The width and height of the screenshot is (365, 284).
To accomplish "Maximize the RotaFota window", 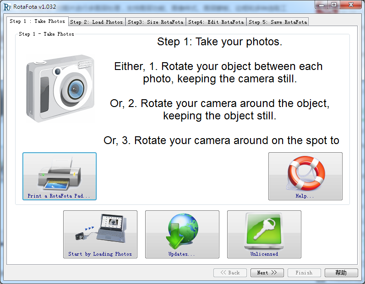I will click(334, 5).
